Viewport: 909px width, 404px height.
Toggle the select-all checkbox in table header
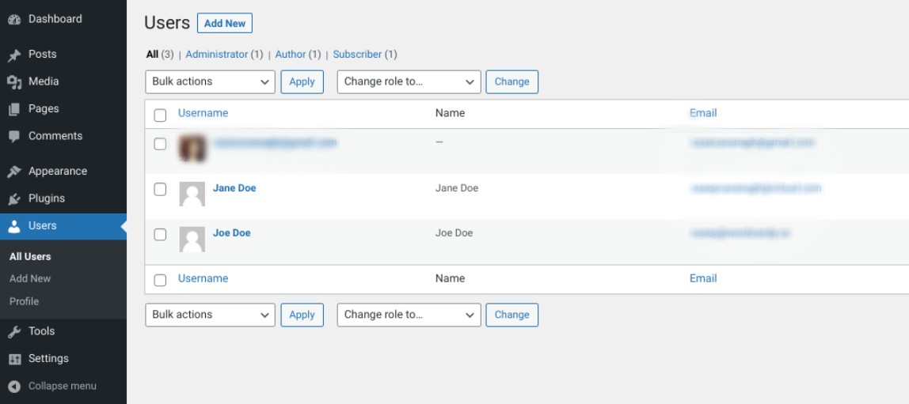(160, 115)
